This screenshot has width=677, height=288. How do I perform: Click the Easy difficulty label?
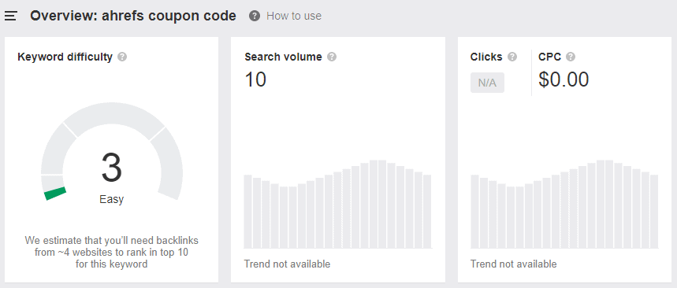(111, 199)
